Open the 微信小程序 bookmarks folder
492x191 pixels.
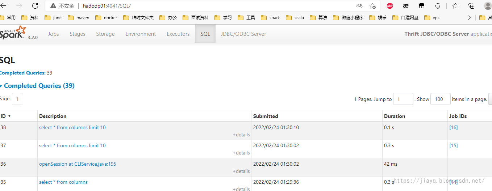point(348,17)
